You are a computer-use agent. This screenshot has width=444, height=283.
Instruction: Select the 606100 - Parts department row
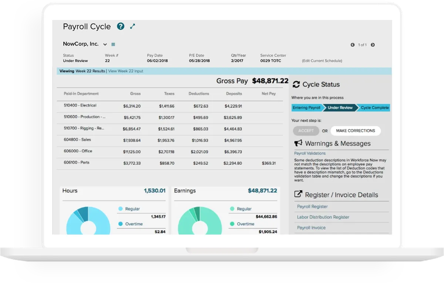click(170, 163)
